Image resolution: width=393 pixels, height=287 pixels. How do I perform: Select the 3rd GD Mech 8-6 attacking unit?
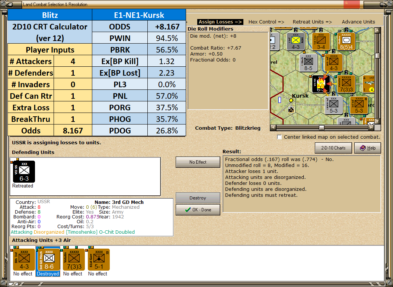(49, 260)
